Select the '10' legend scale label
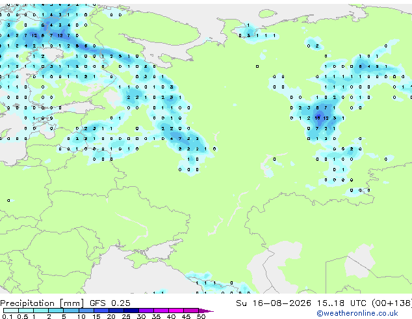Screen dimensions: 412x319 81,316
